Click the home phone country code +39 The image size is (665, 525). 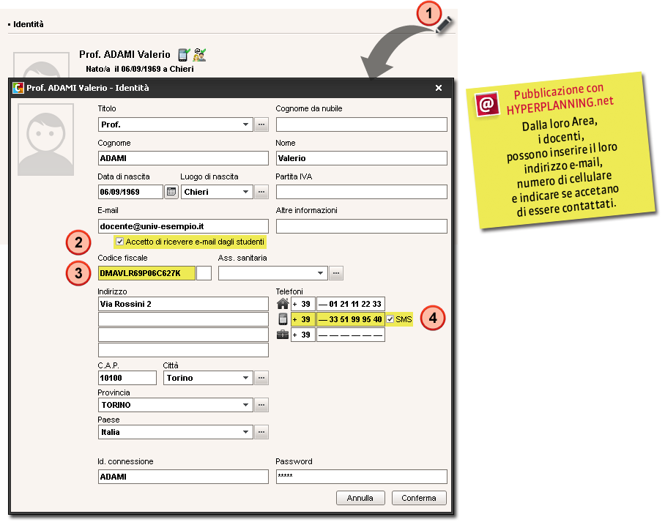click(x=302, y=304)
